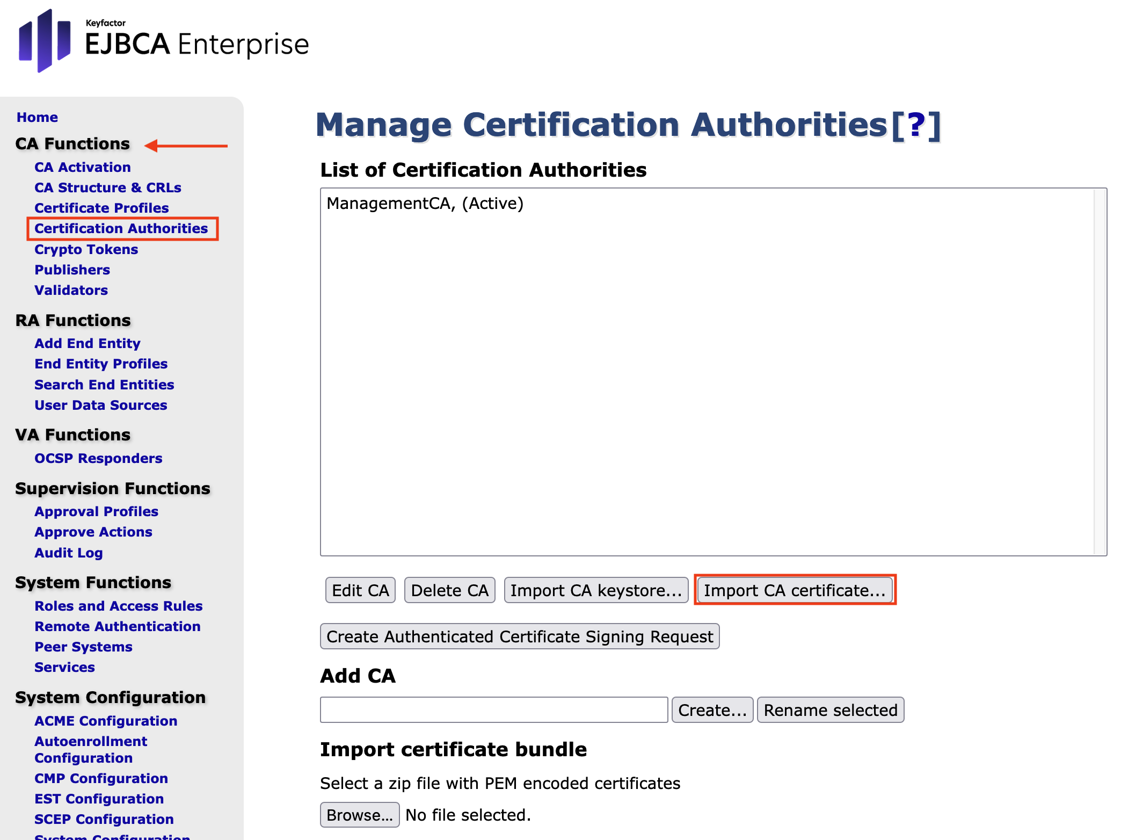Open OCSP Responders page
Viewport: 1121px width, 840px height.
point(98,458)
